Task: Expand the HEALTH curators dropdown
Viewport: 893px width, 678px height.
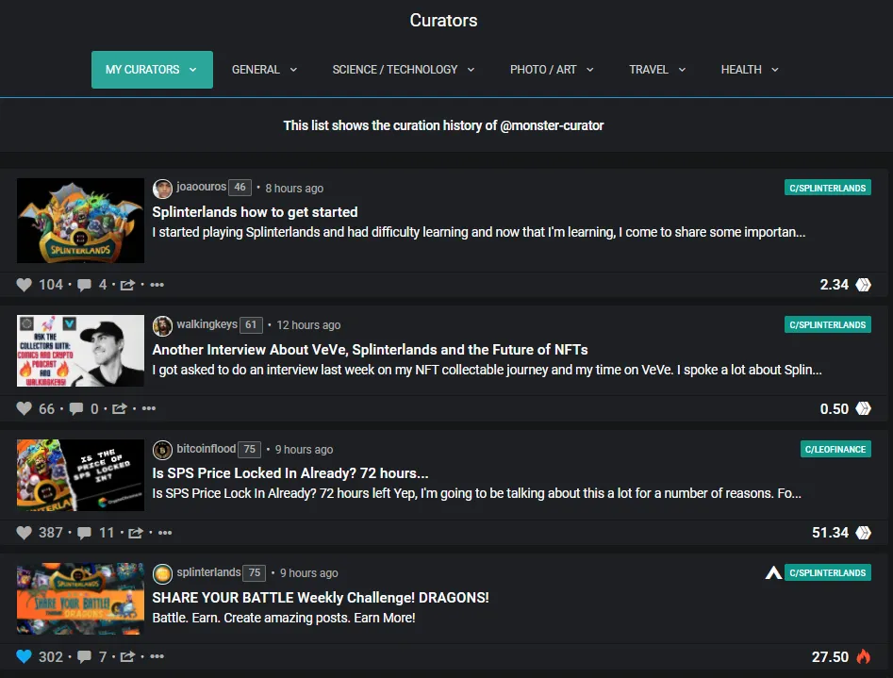Action: pos(750,70)
